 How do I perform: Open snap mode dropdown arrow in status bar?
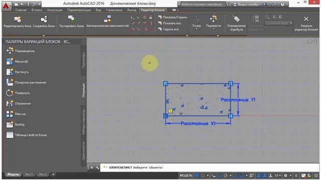(208, 175)
